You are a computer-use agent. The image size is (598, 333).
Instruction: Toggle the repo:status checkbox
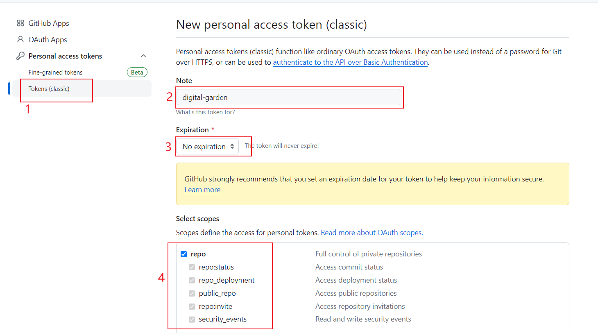[x=192, y=267]
